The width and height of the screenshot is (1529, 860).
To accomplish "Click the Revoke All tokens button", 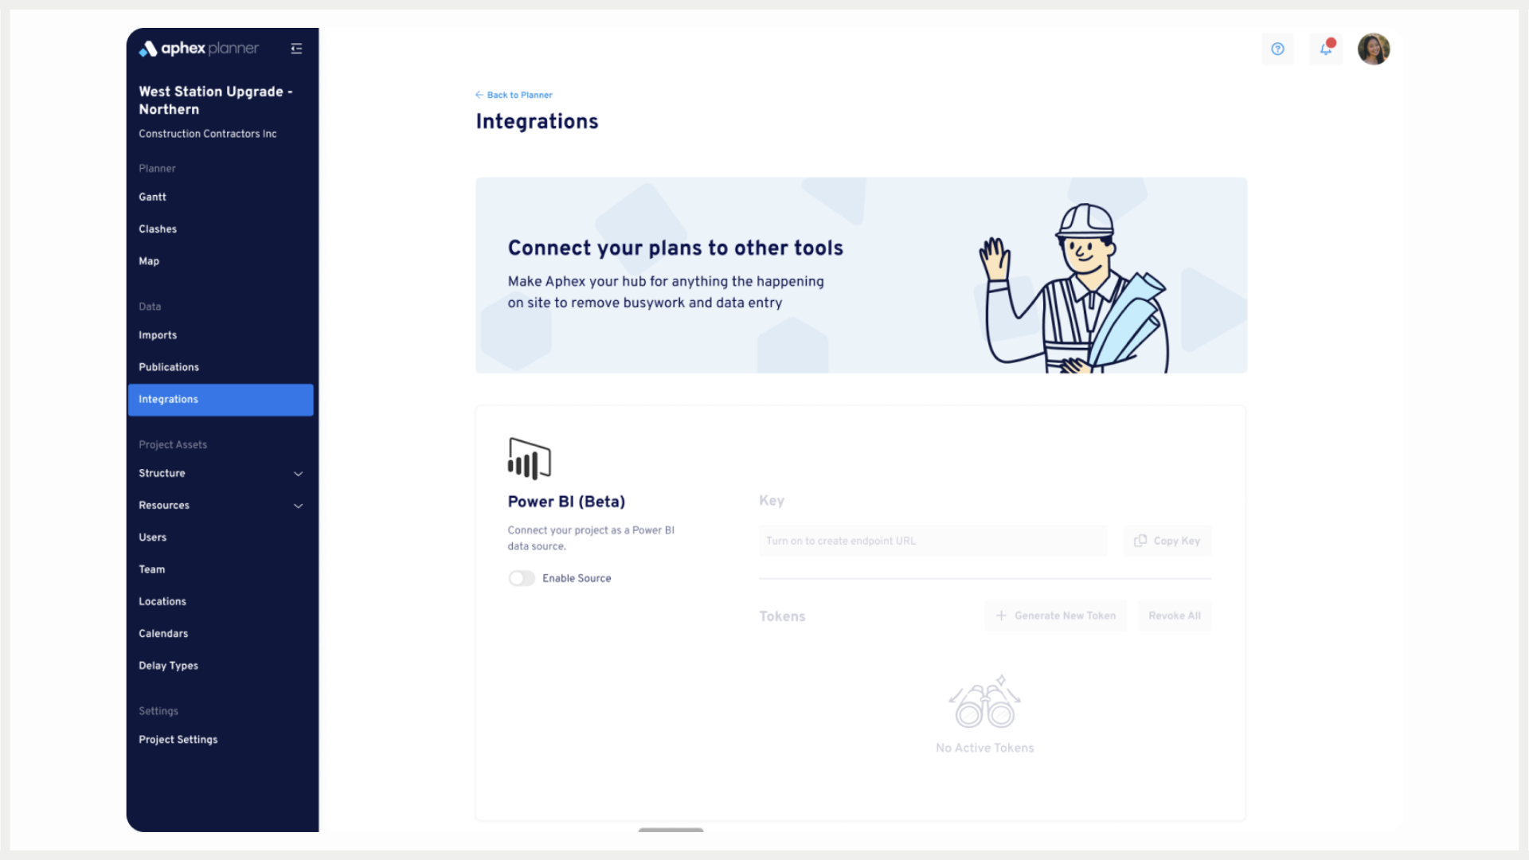I will click(x=1174, y=616).
